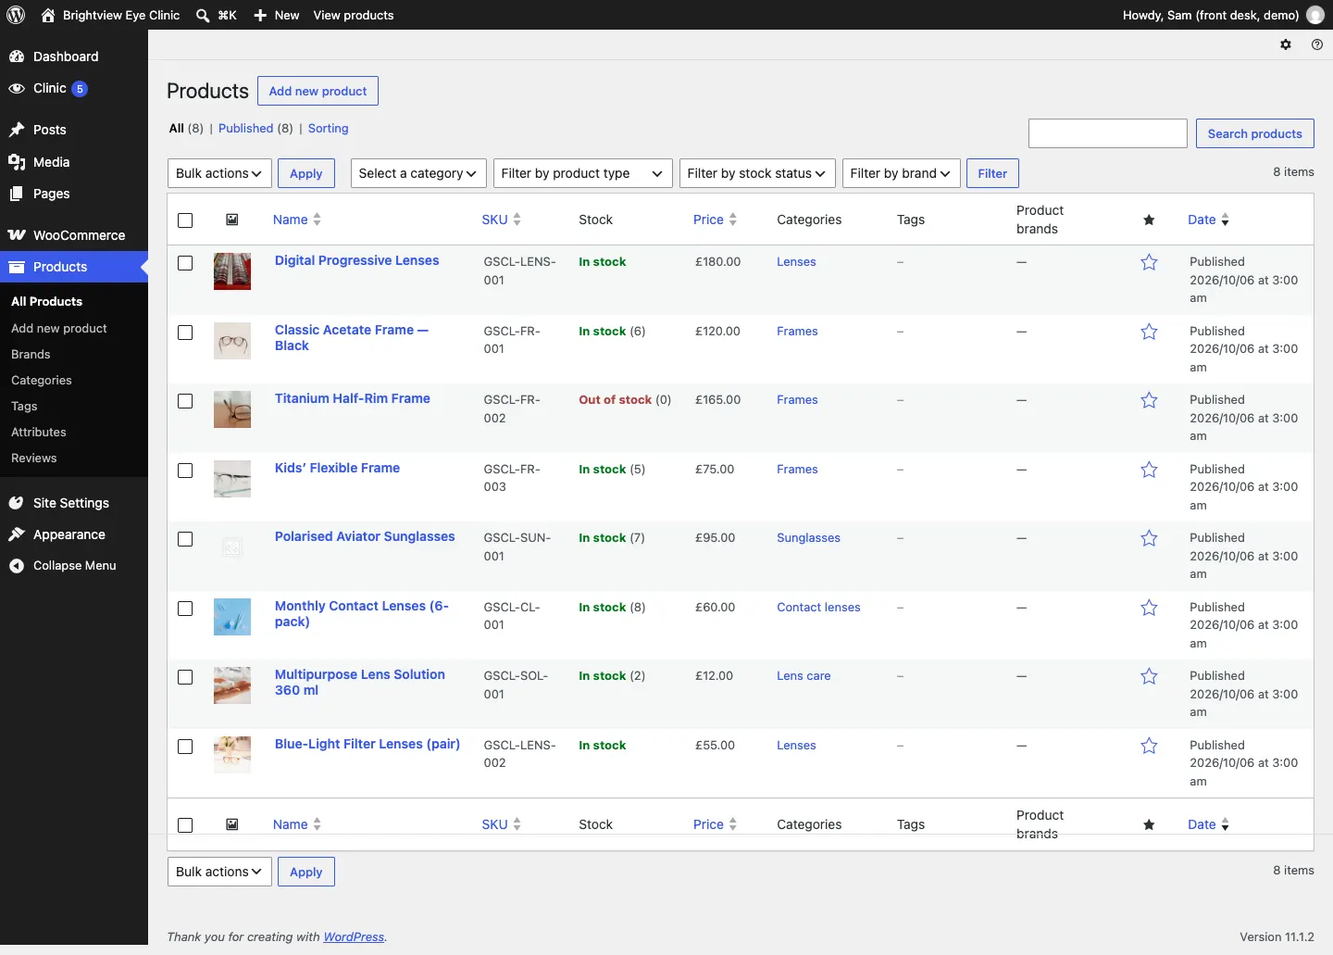The width and height of the screenshot is (1333, 955).
Task: Star Classic Acetate Frame as featured
Action: click(1149, 332)
